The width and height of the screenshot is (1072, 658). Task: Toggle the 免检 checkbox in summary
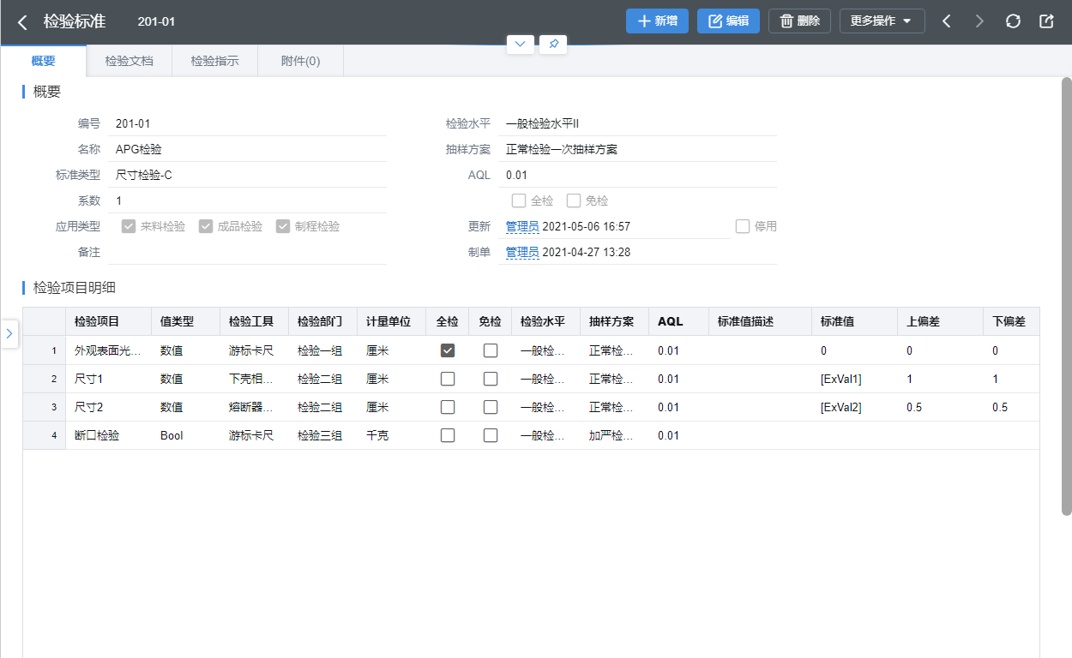tap(574, 200)
